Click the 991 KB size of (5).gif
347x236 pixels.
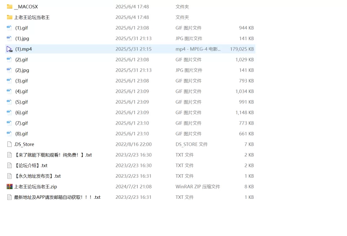(x=246, y=102)
